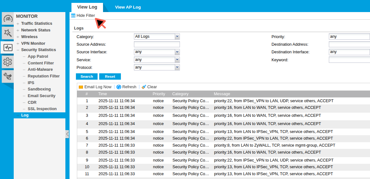Screen dimensions: 370x179
Task: Click the Hide Filter table icon
Action: tap(73, 16)
